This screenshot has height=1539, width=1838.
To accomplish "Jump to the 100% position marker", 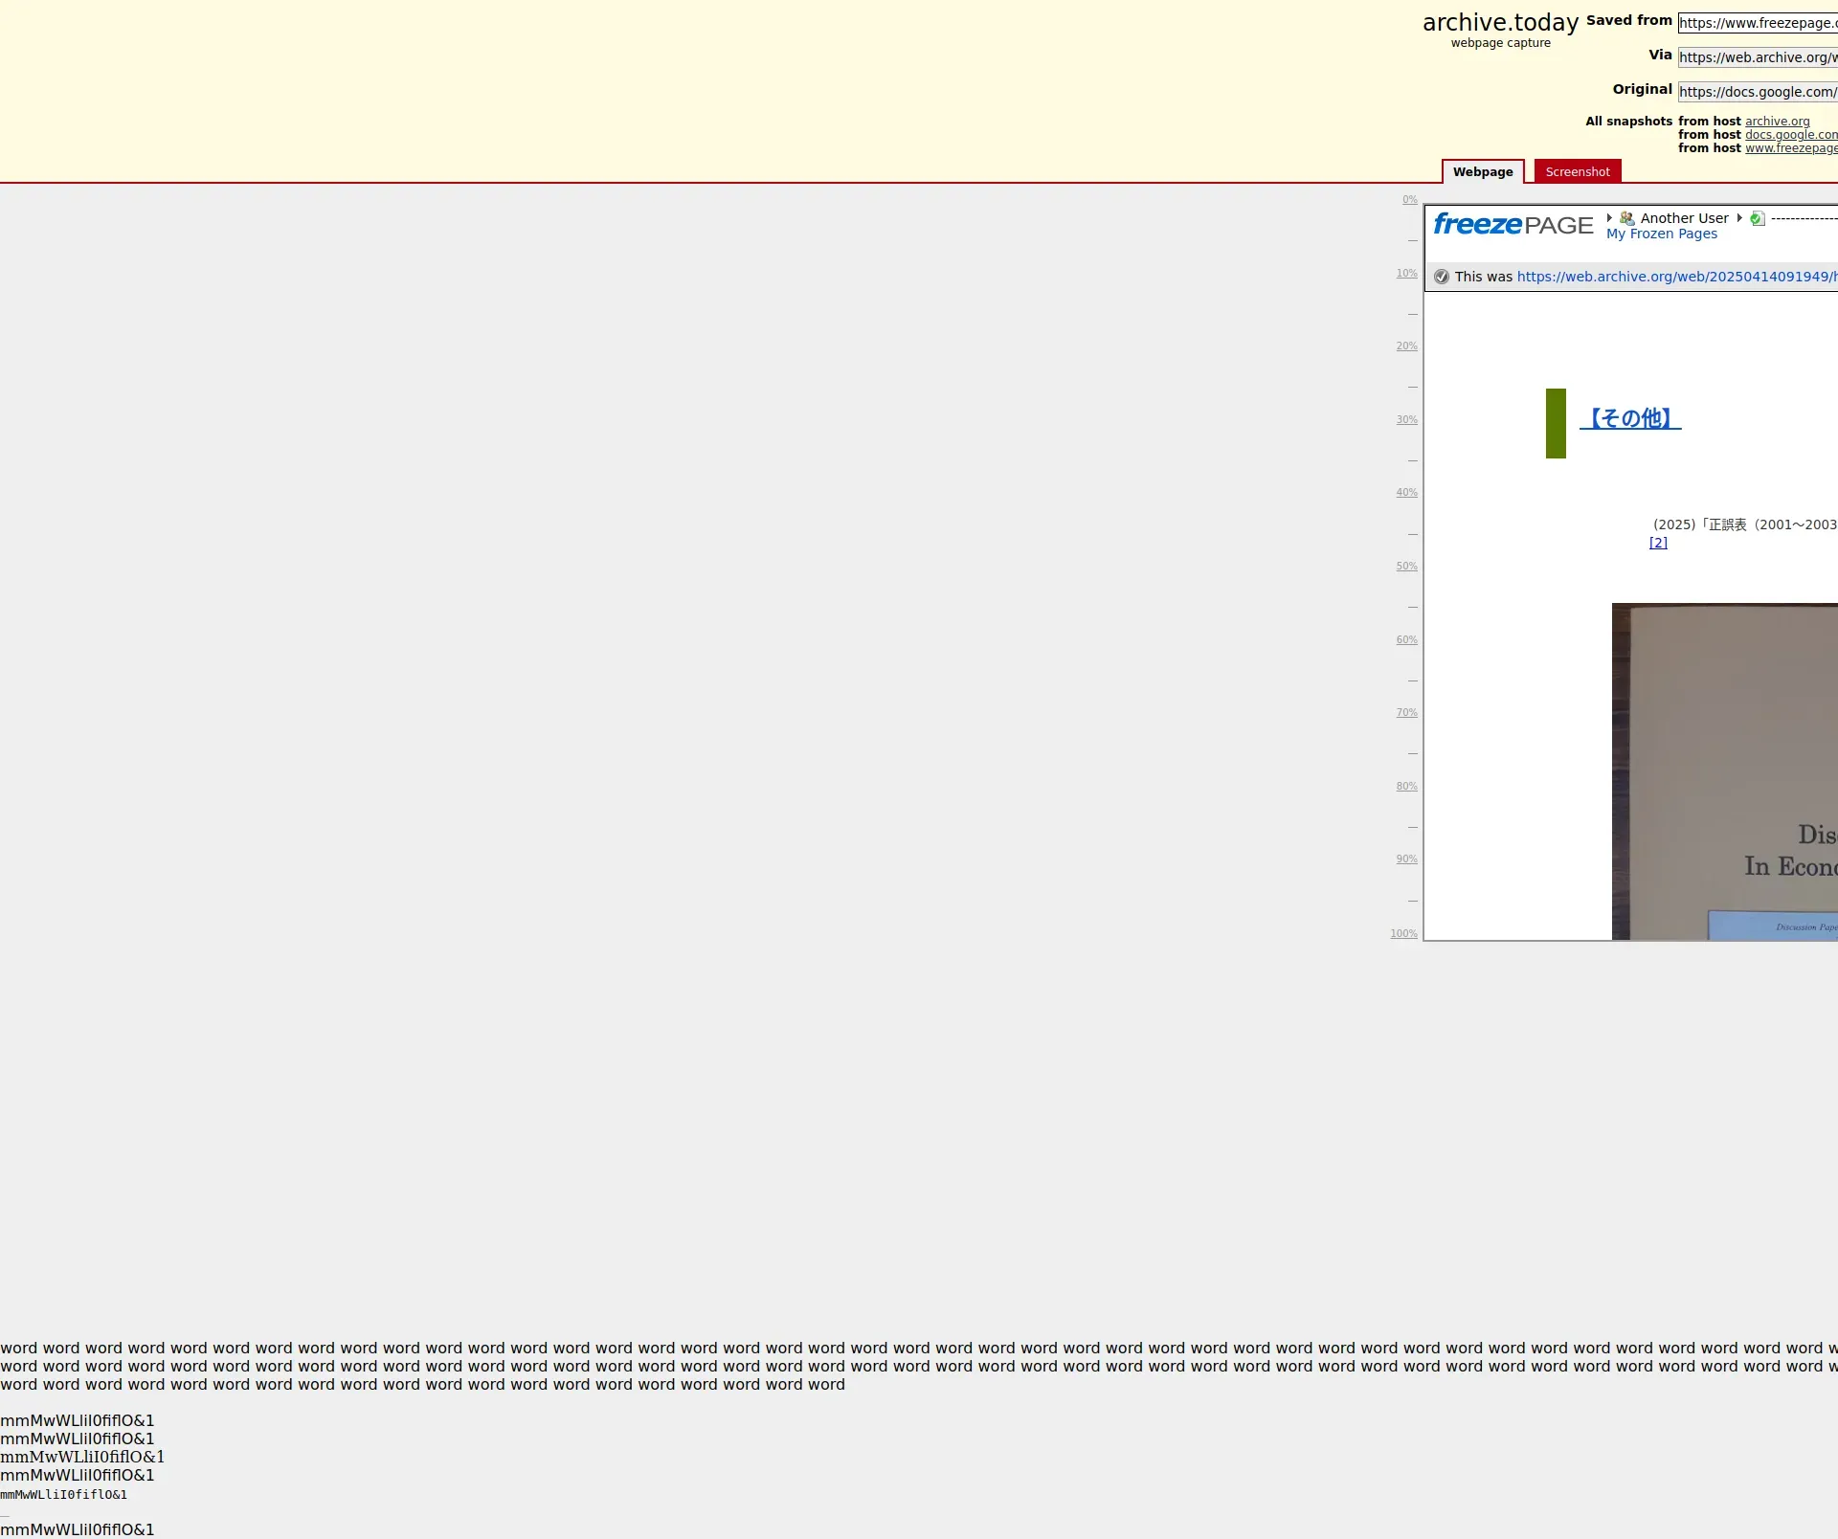I will 1403,934.
